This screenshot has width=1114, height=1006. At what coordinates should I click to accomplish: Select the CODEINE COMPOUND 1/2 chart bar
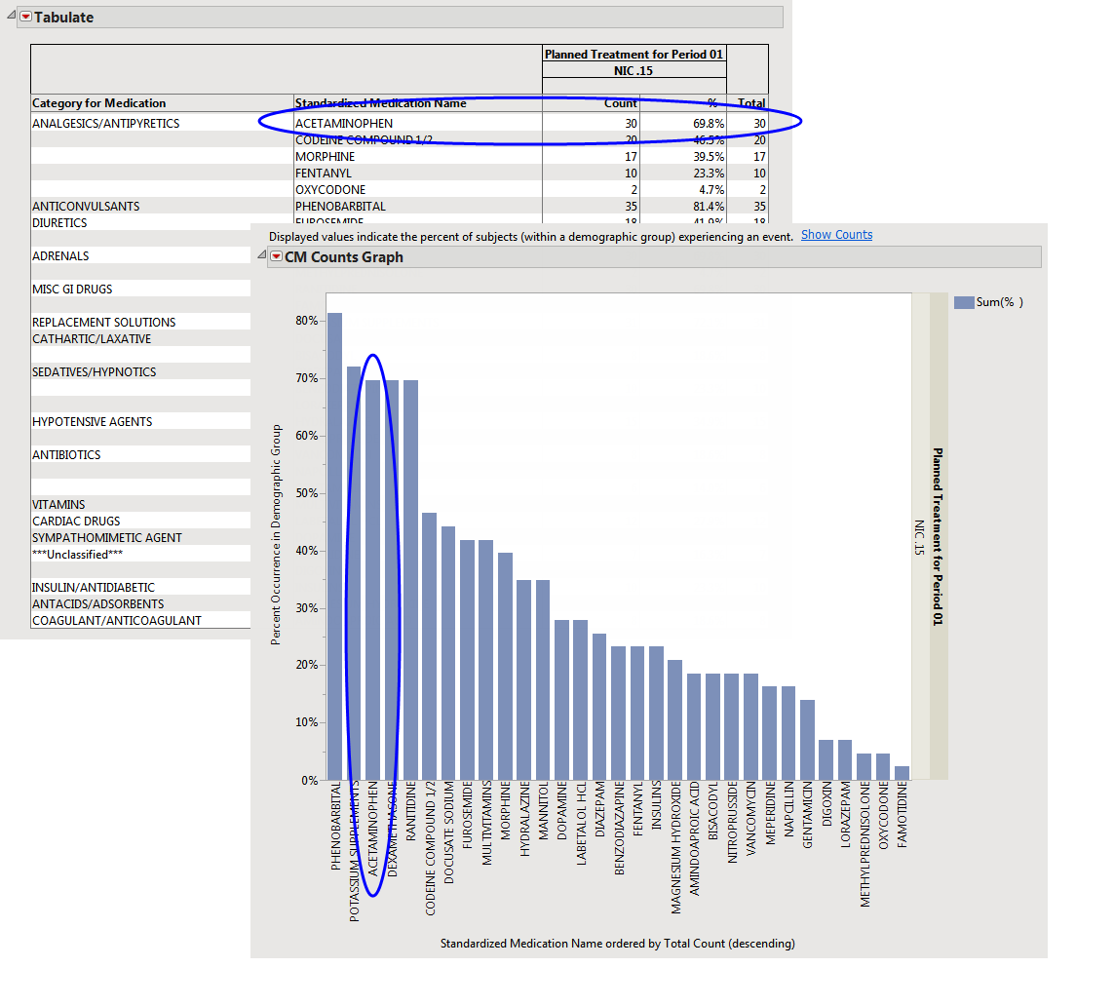tap(429, 645)
